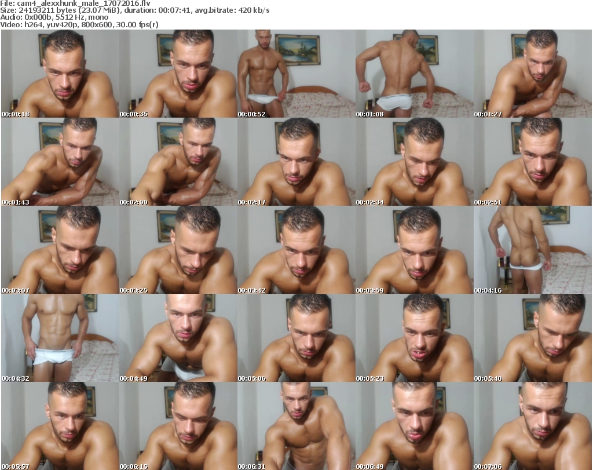Click the 'Audio: 0x000b, 5512 Hz, mono' line
This screenshot has height=470, width=593.
click(54, 17)
